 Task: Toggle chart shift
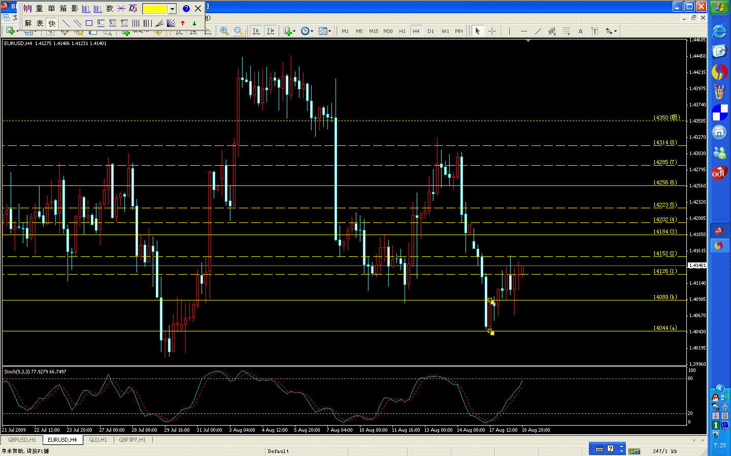pos(271,31)
